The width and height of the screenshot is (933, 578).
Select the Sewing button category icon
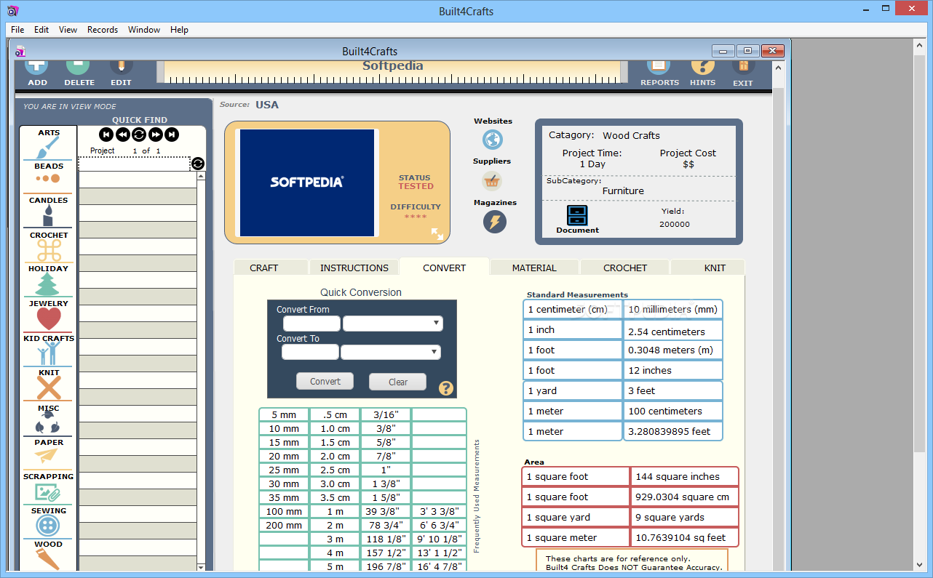[48, 526]
